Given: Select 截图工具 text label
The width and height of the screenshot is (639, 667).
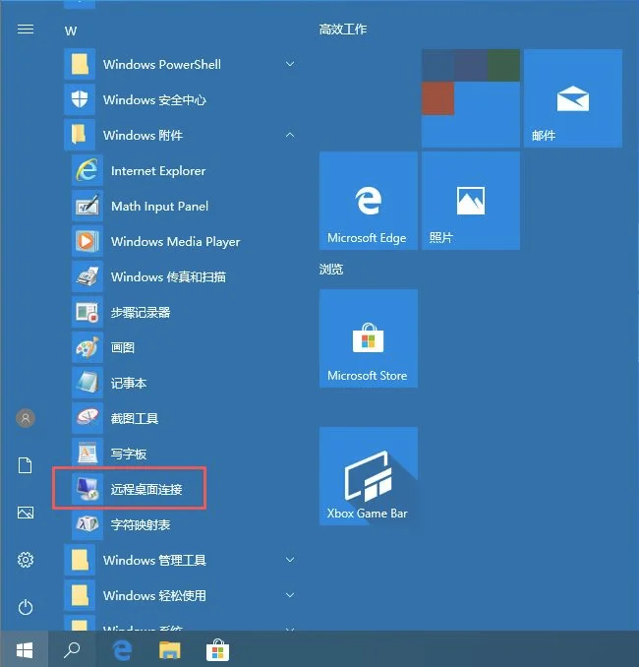Looking at the screenshot, I should (x=135, y=418).
